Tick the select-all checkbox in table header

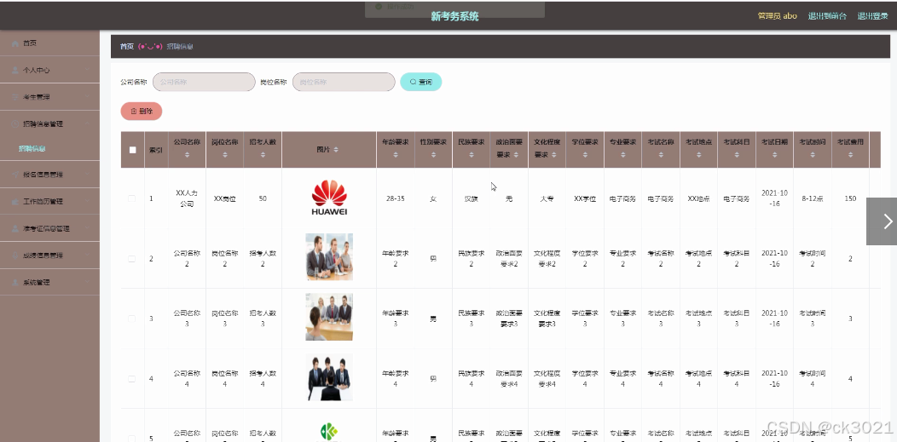point(133,150)
